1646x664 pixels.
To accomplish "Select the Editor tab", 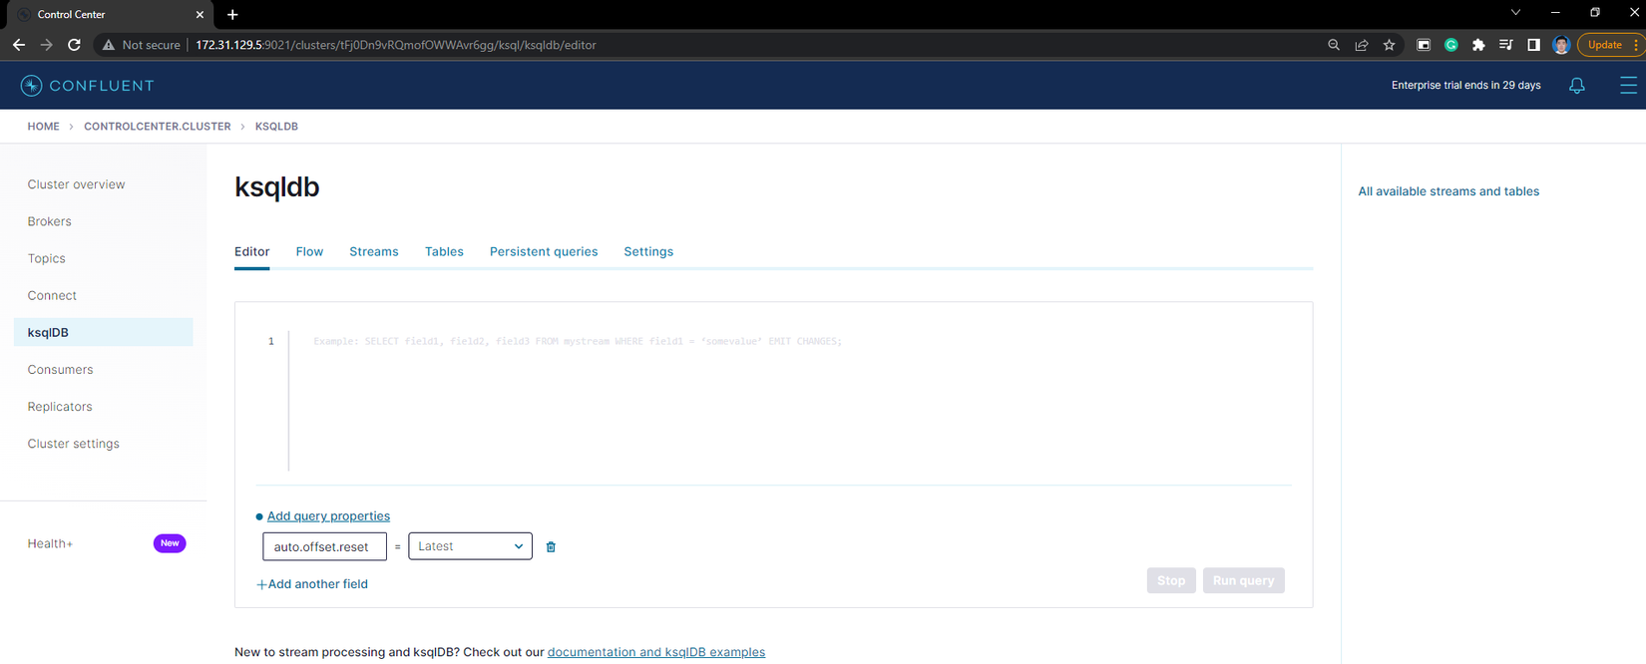I will (x=251, y=251).
